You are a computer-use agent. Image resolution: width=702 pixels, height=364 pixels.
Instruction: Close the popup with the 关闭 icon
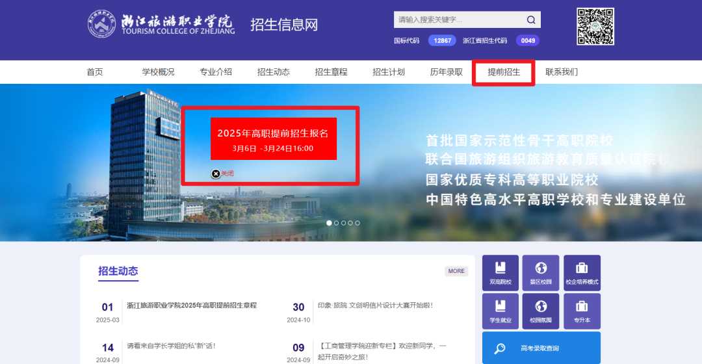click(x=216, y=174)
